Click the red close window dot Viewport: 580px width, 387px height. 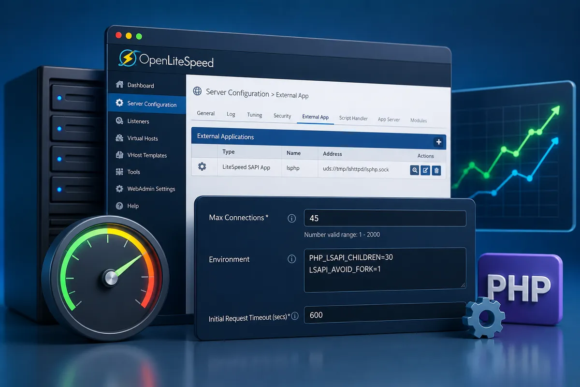(117, 36)
